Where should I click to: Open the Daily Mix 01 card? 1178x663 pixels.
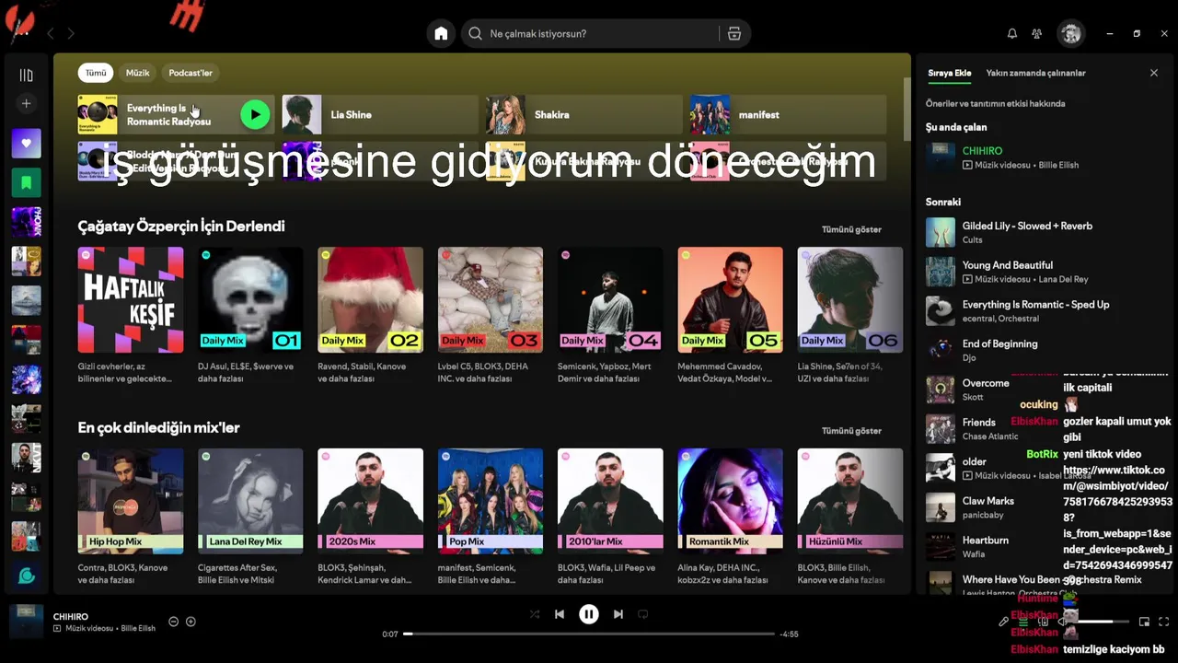[250, 316]
